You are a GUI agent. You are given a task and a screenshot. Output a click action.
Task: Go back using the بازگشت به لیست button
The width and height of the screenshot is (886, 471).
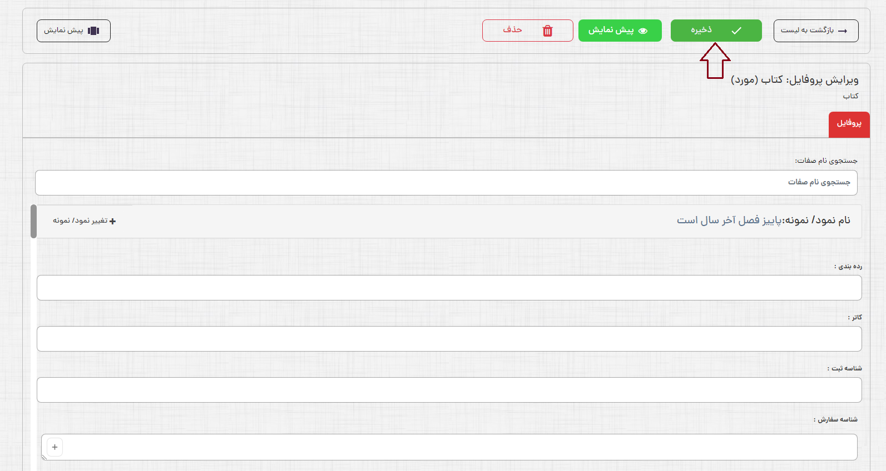pos(815,31)
